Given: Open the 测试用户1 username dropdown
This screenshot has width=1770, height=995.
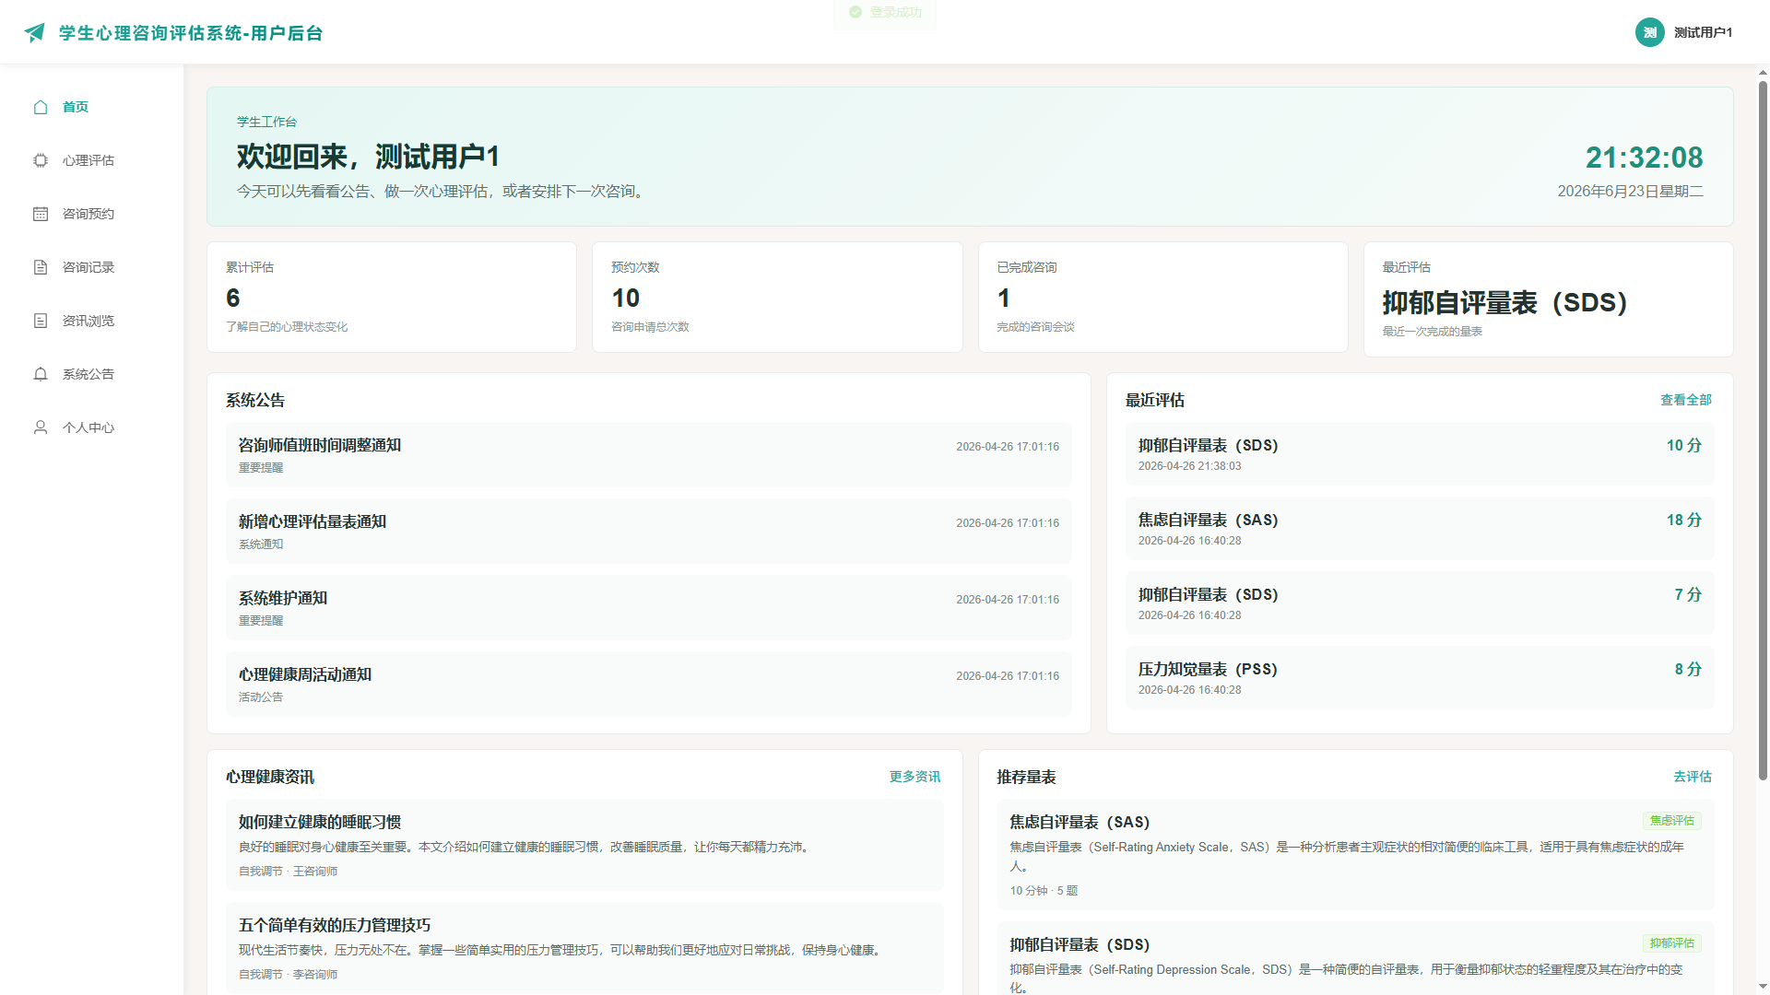Looking at the screenshot, I should 1703,32.
